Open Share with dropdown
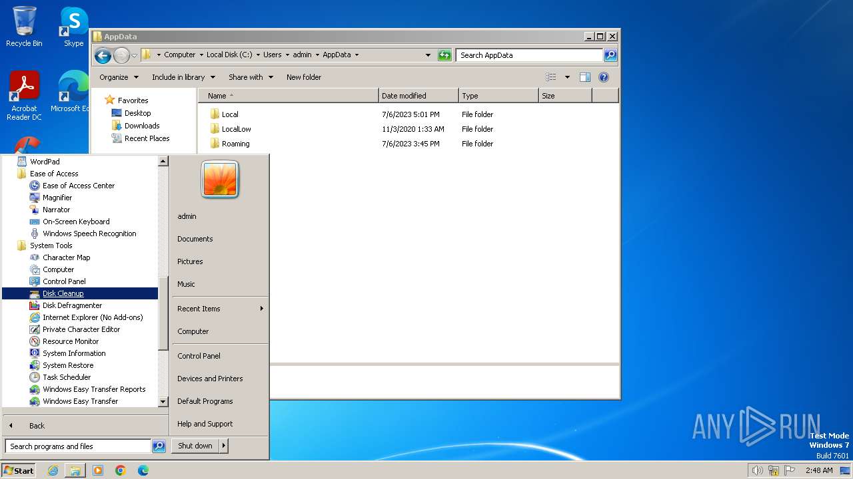 coord(251,77)
